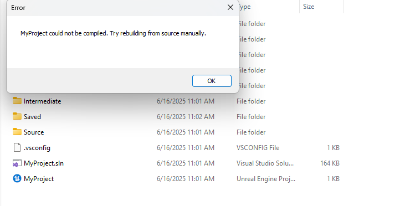The width and height of the screenshot is (410, 206).
Task: Sort by the Size column header
Action: pos(309,7)
